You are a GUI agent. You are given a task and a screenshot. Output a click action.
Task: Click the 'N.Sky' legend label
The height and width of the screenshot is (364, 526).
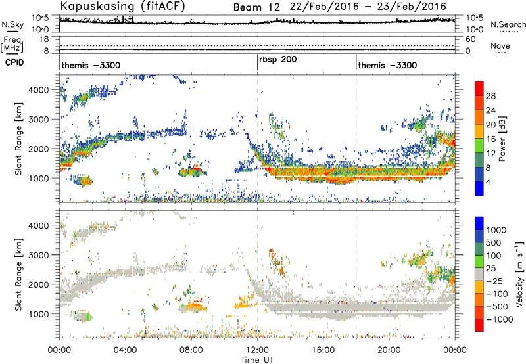12,24
